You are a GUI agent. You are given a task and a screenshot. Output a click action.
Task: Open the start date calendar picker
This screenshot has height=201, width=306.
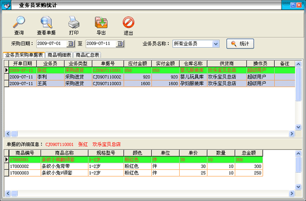click(71, 44)
